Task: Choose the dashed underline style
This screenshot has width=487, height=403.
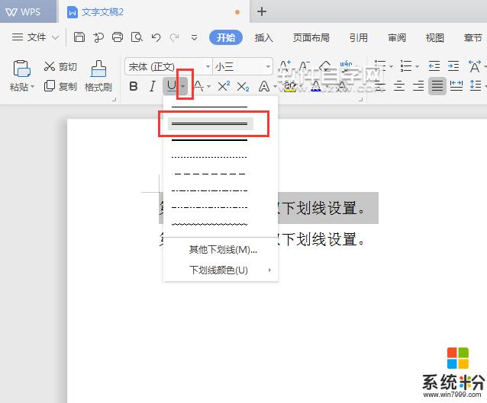Action: click(210, 174)
